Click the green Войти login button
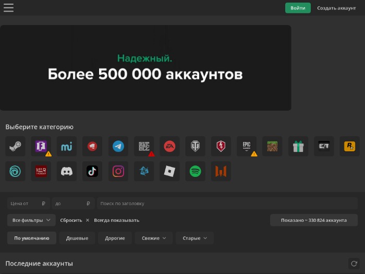This screenshot has height=274, width=365. pyautogui.click(x=298, y=8)
